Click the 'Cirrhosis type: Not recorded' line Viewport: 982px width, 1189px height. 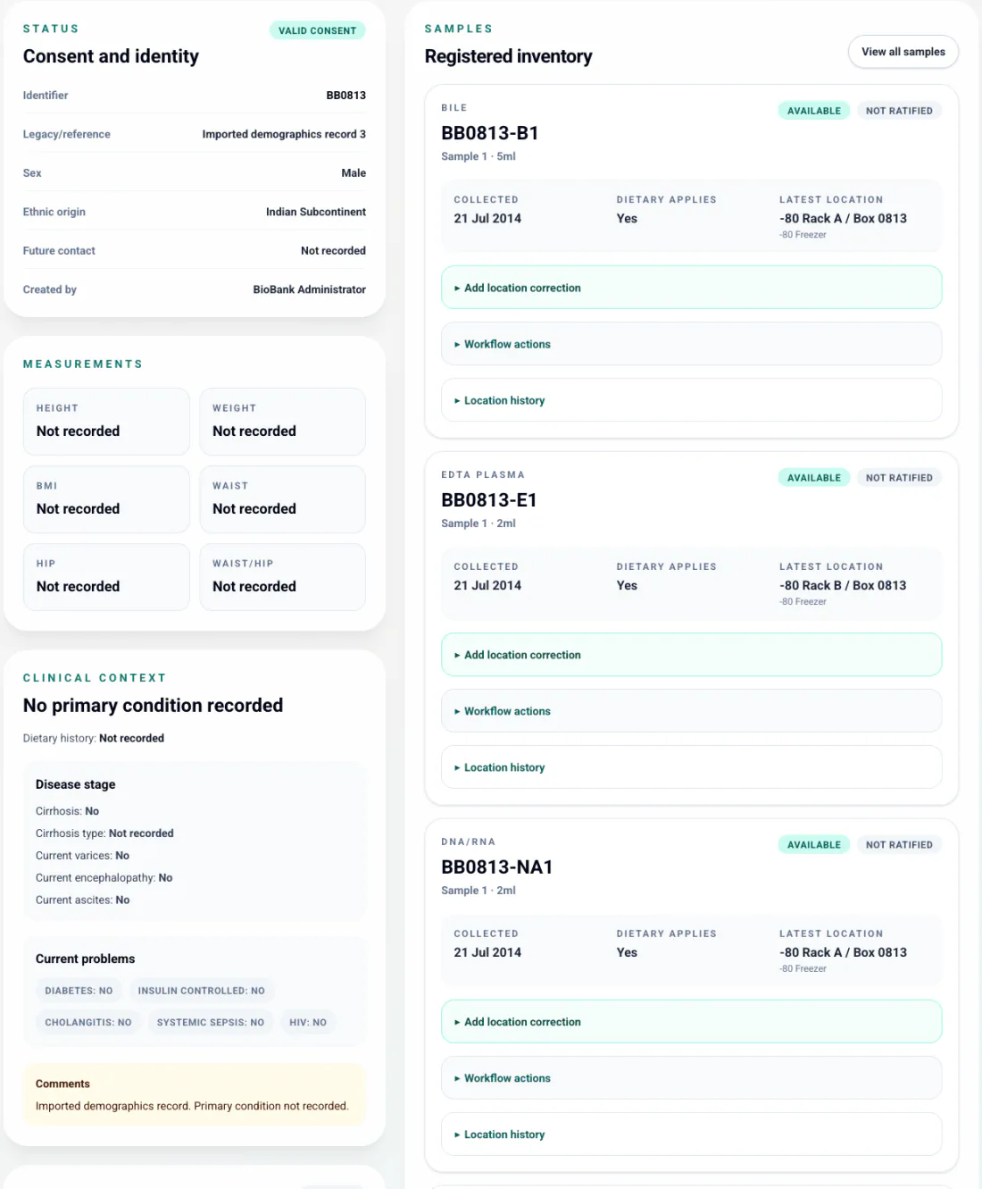(104, 833)
